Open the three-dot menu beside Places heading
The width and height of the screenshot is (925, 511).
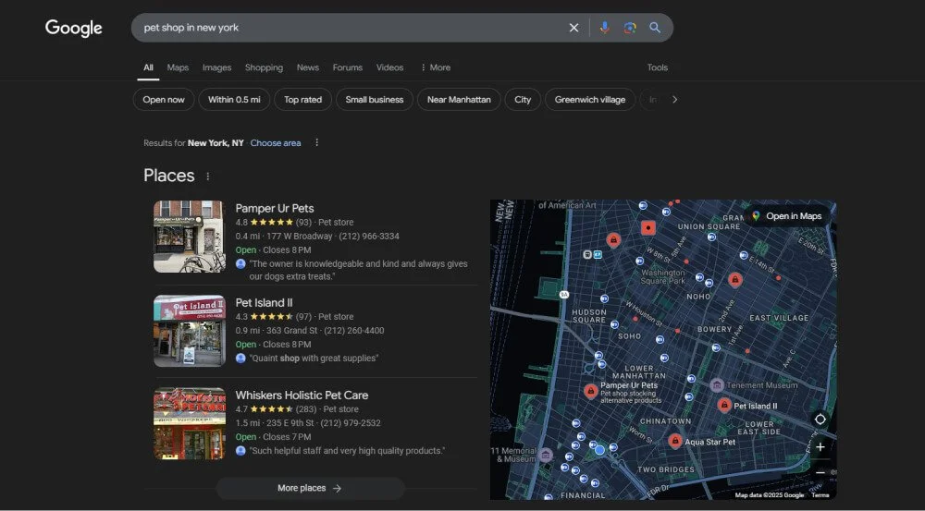click(207, 176)
